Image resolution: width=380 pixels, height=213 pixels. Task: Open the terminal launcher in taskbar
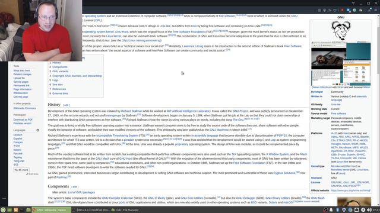pyautogui.click(x=22, y=210)
